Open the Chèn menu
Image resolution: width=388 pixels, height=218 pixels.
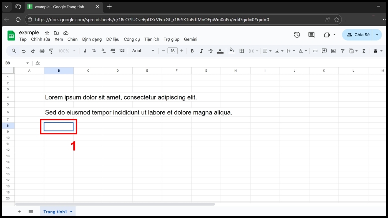coord(72,39)
